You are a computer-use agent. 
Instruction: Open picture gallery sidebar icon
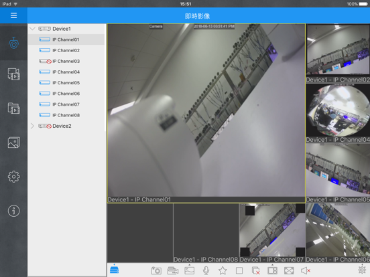click(x=13, y=143)
